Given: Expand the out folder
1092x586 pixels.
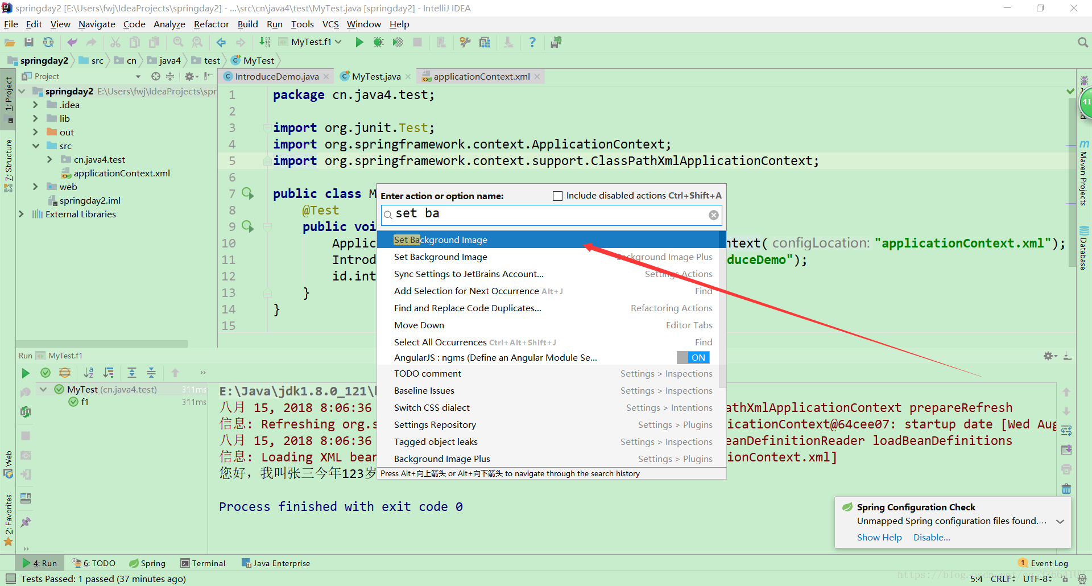Looking at the screenshot, I should [x=35, y=132].
